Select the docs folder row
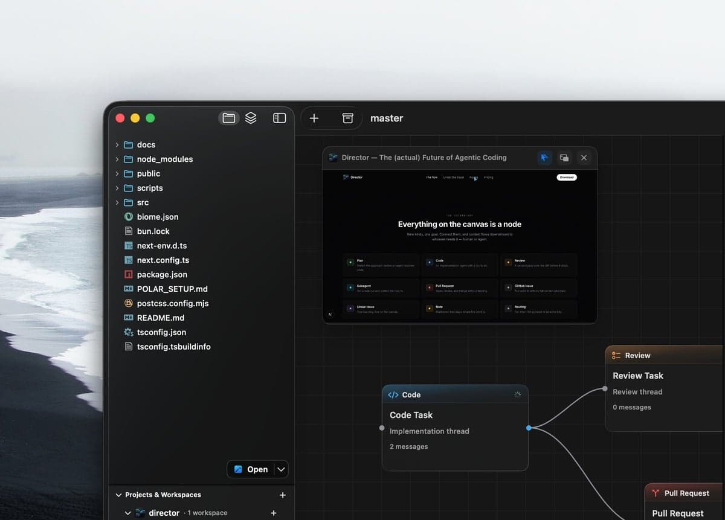This screenshot has width=725, height=520. point(201,145)
